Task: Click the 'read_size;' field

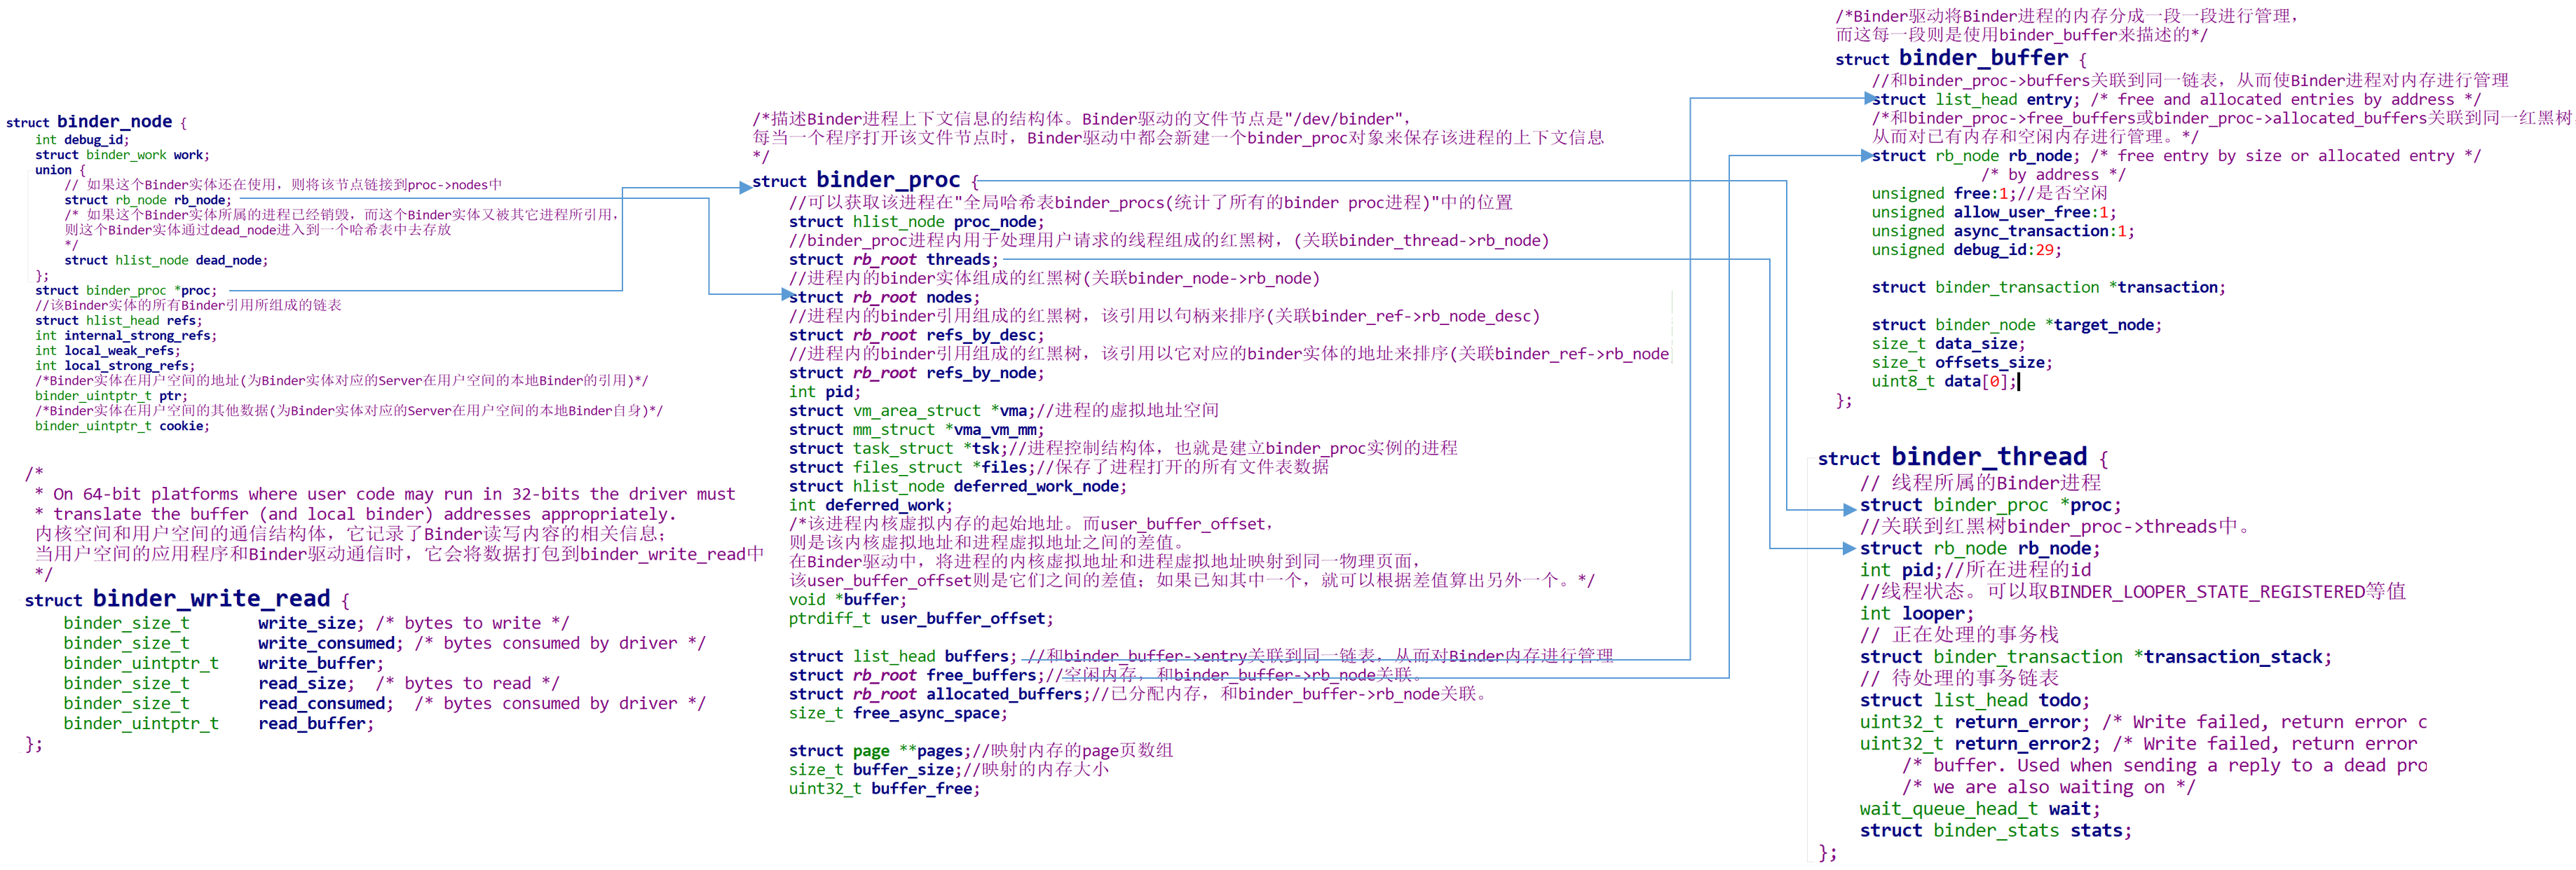Action: click(x=306, y=683)
